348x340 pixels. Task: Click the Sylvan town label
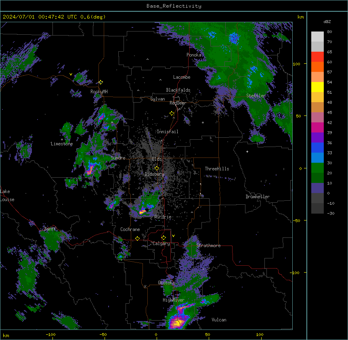(x=157, y=99)
